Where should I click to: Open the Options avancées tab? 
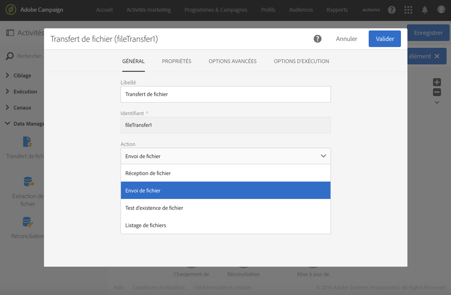(x=232, y=61)
